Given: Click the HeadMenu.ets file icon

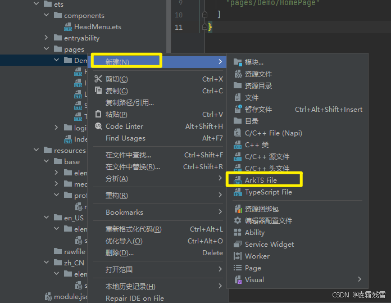Looking at the screenshot, I should (x=68, y=27).
